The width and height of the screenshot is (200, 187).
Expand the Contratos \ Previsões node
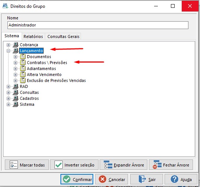(15, 63)
